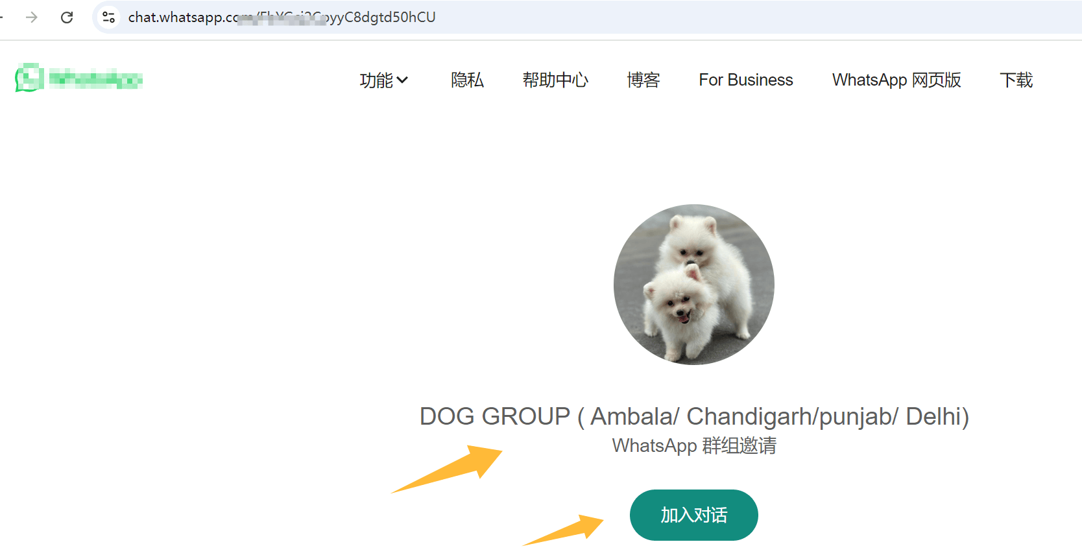
Task: Click the upper orange arrow annotation
Action: pos(447,469)
